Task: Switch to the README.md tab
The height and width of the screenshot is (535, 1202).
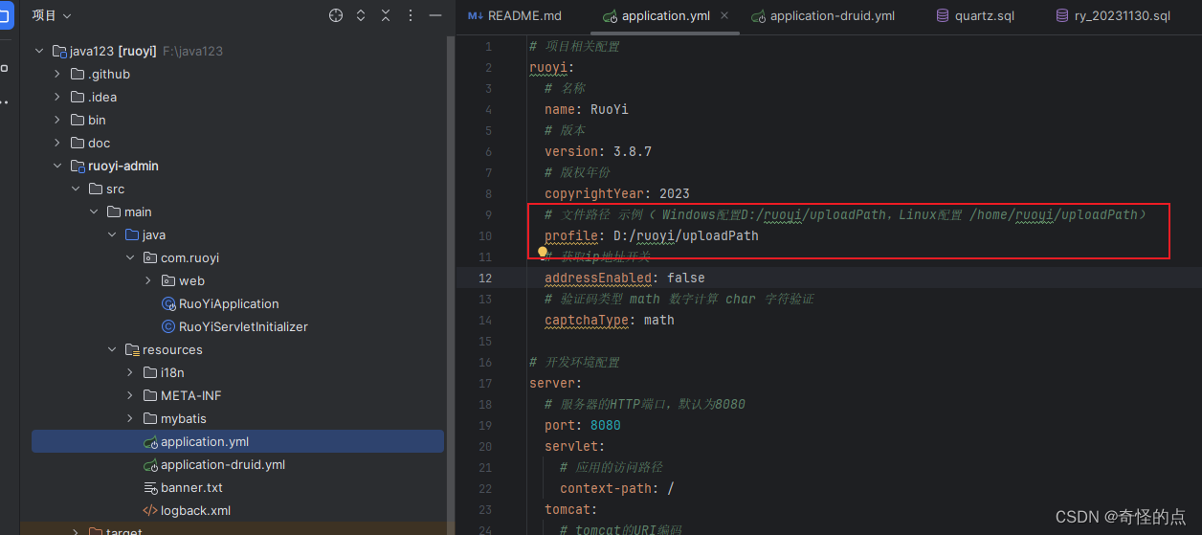Action: click(514, 16)
